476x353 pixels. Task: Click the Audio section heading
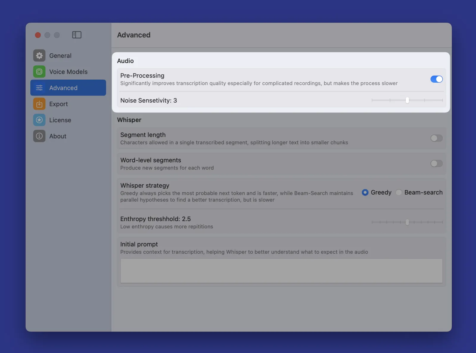(126, 61)
